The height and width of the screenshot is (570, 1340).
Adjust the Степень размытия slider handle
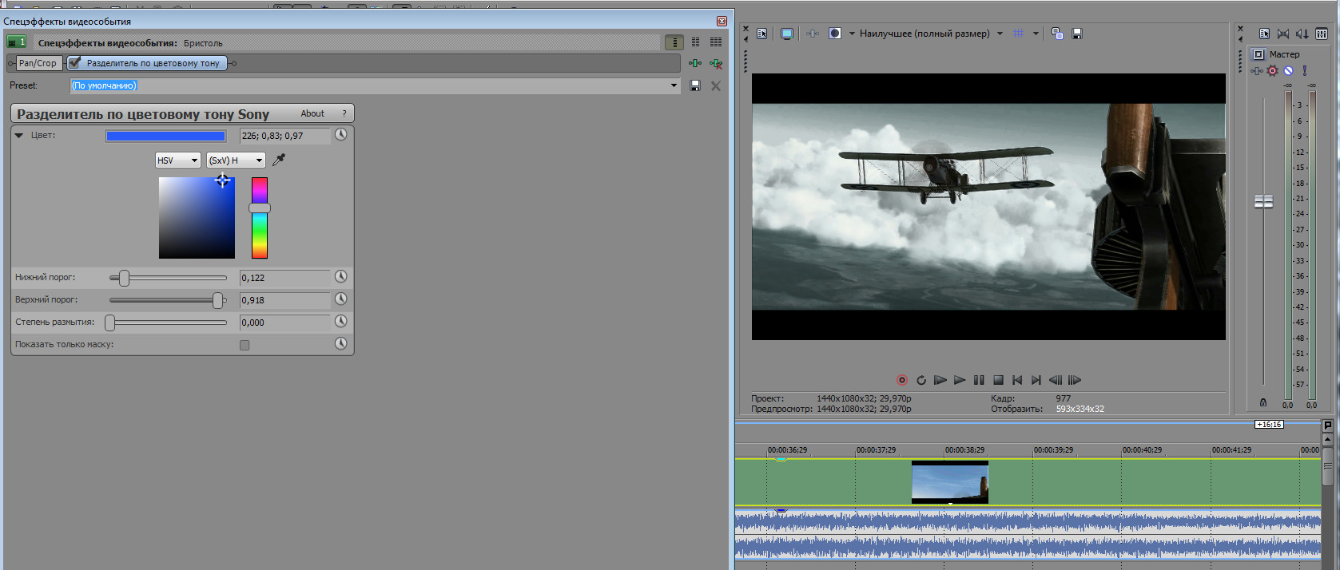tap(110, 323)
